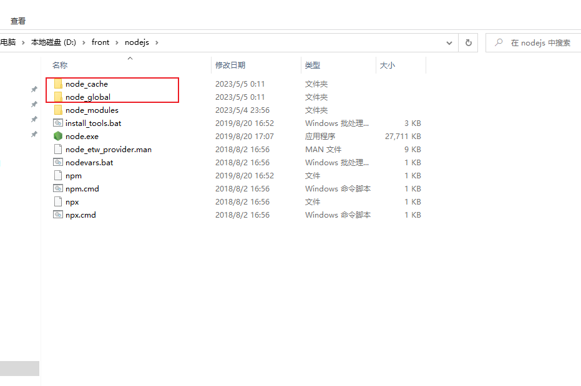Click the refresh button beside address bar
The image size is (581, 386).
click(468, 42)
